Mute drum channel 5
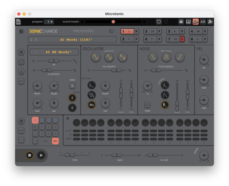Image resolution: width=229 pixels, height=186 pixels. click(x=137, y=39)
